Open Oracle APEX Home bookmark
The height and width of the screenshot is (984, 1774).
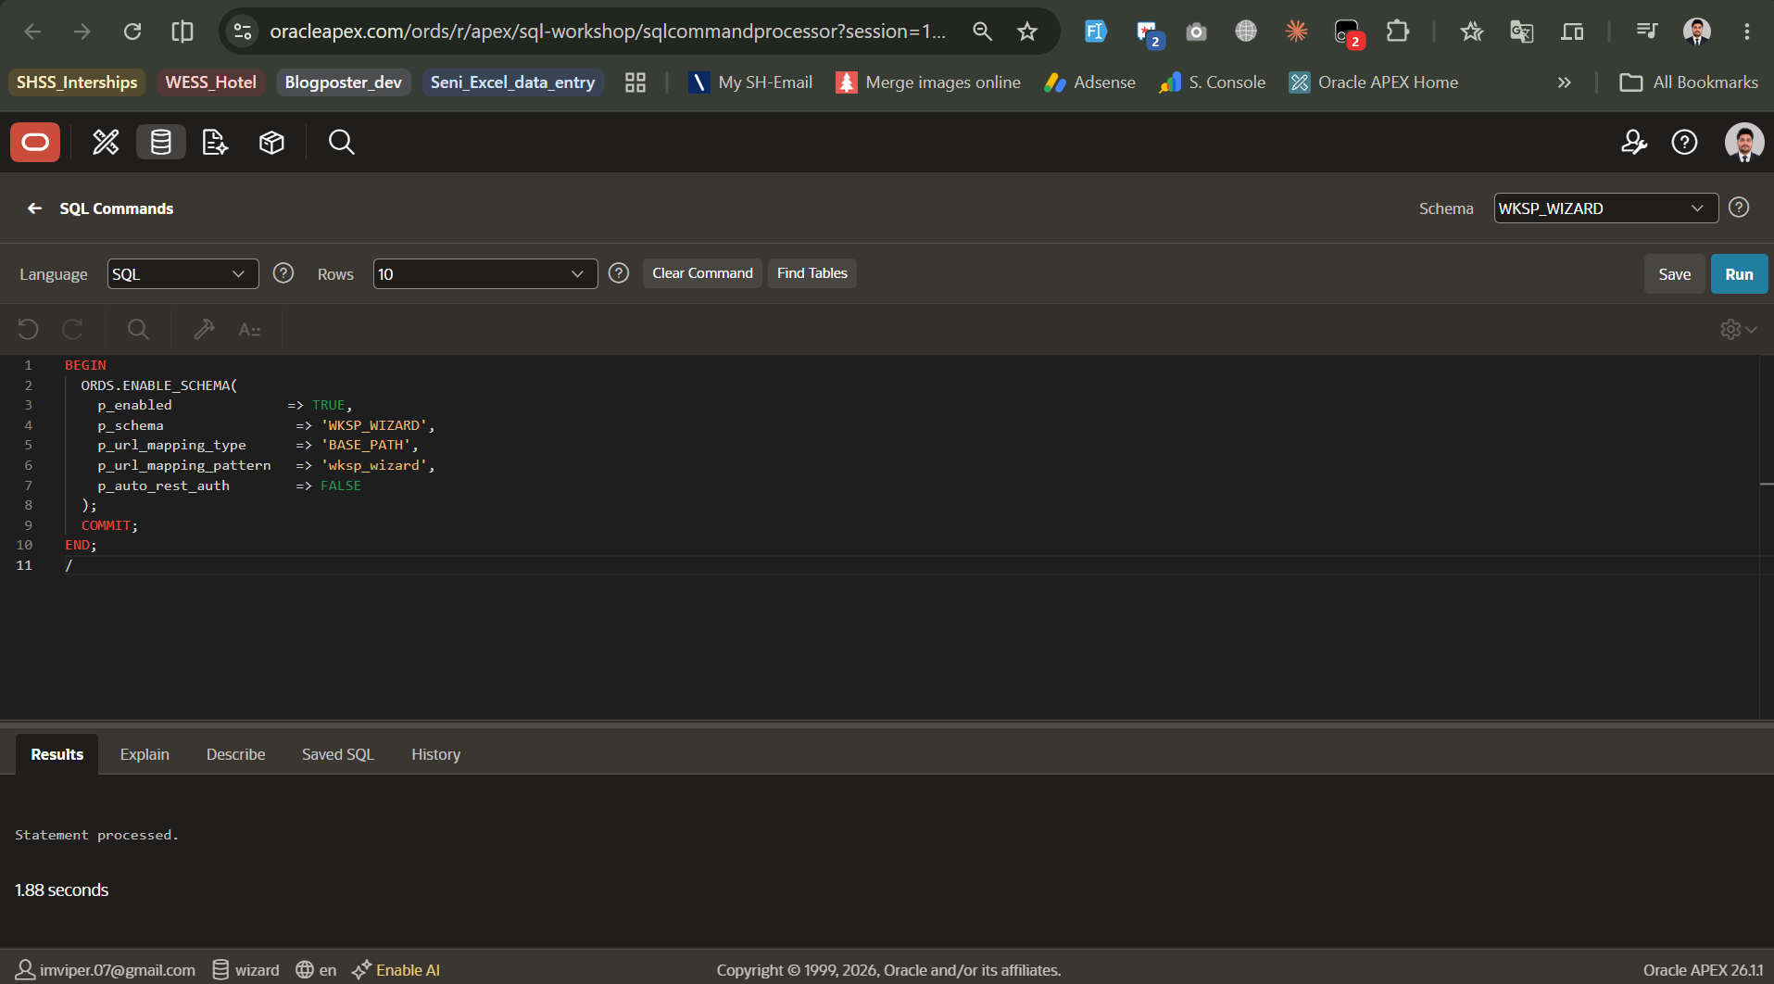[x=1374, y=82]
